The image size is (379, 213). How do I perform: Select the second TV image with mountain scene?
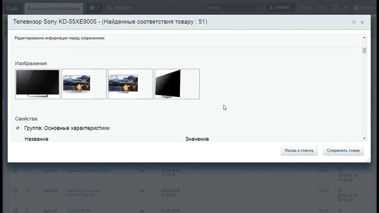(x=84, y=84)
